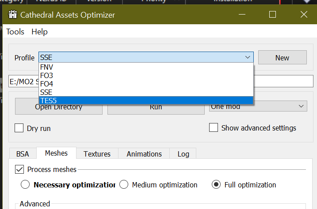Open the Log tab
The image size is (317, 209).
pos(183,154)
